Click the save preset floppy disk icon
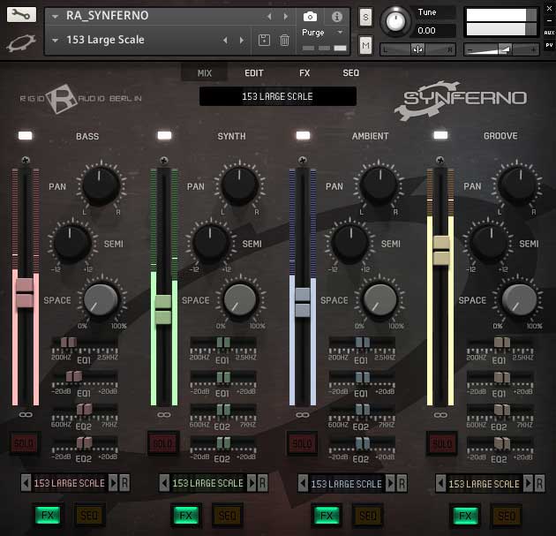Screen dimensions: 556x536 pyautogui.click(x=263, y=40)
